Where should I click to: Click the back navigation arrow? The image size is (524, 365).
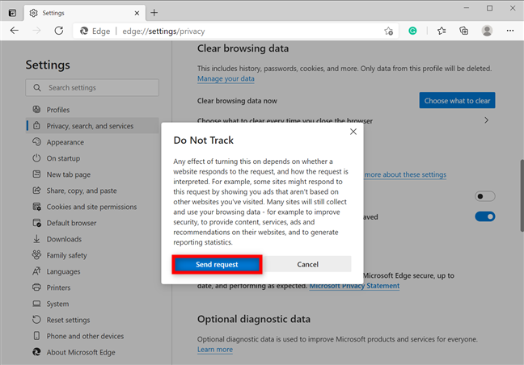tap(14, 30)
